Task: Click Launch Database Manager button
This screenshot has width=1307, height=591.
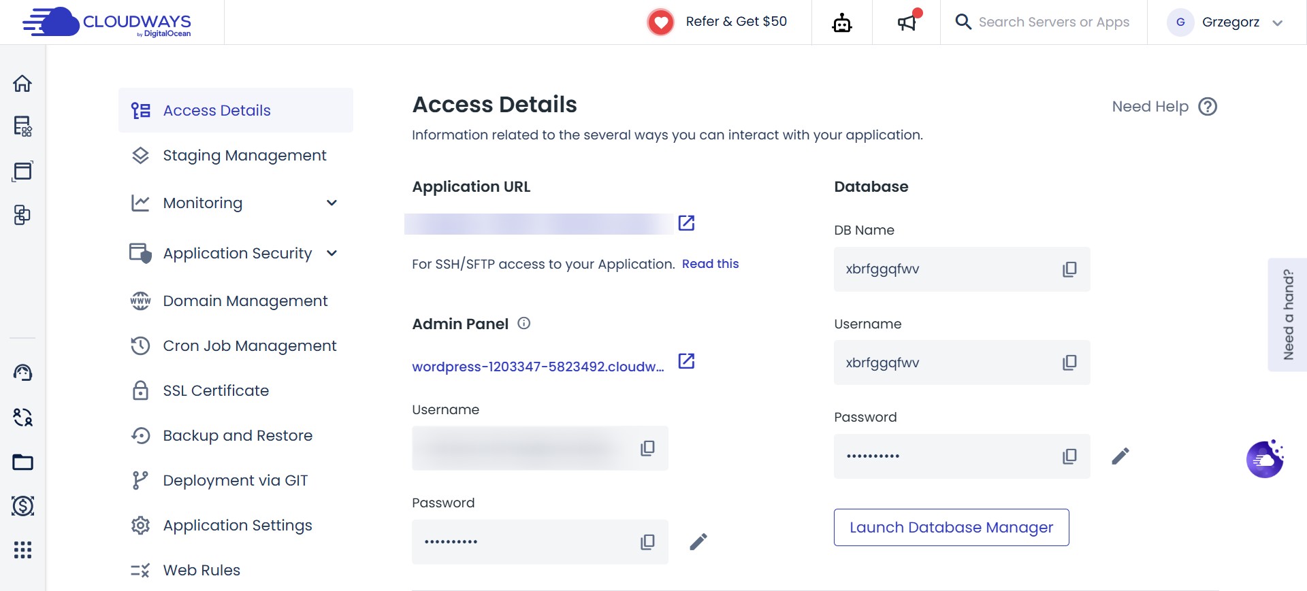Action: [x=951, y=527]
